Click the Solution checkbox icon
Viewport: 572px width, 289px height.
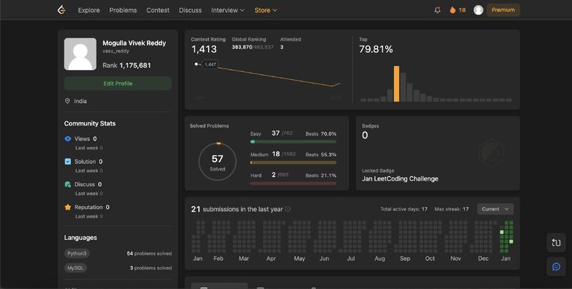coord(67,161)
